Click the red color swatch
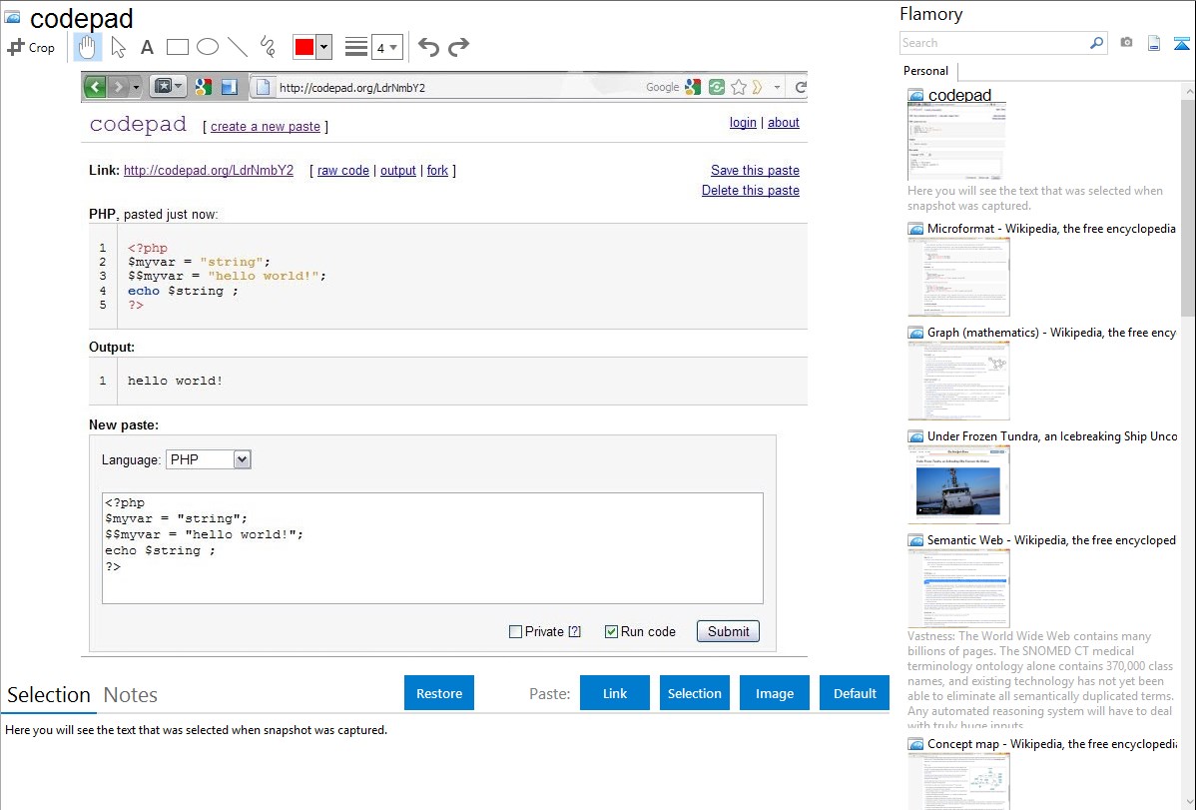Viewport: 1196px width, 810px height. click(304, 47)
